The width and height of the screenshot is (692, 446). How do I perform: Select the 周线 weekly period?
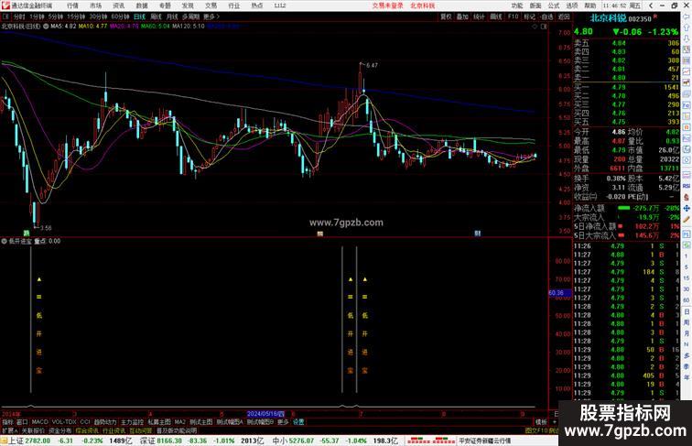coord(156,16)
